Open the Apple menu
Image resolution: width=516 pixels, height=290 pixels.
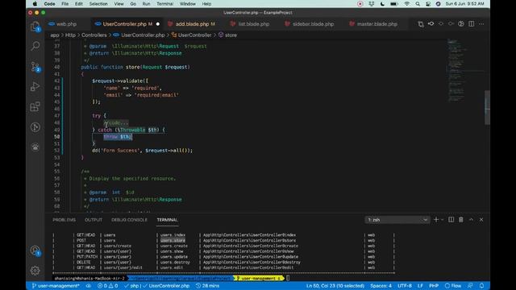tap(35, 4)
